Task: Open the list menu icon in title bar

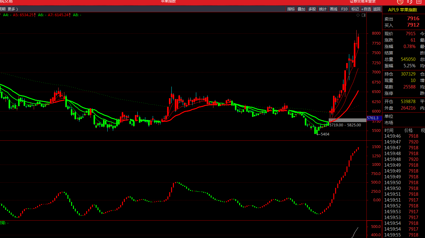Action: [419, 2]
